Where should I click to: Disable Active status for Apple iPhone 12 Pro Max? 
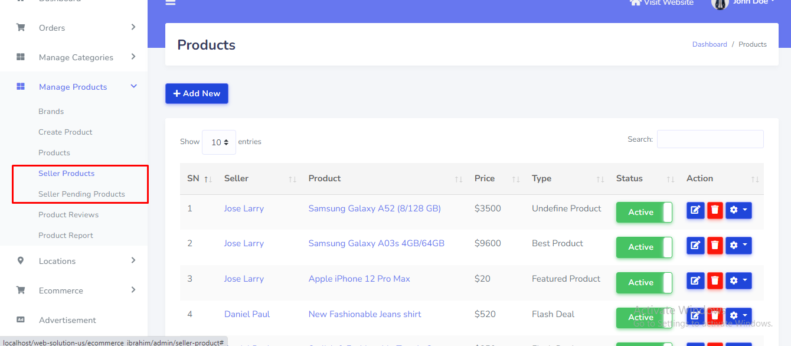(644, 283)
